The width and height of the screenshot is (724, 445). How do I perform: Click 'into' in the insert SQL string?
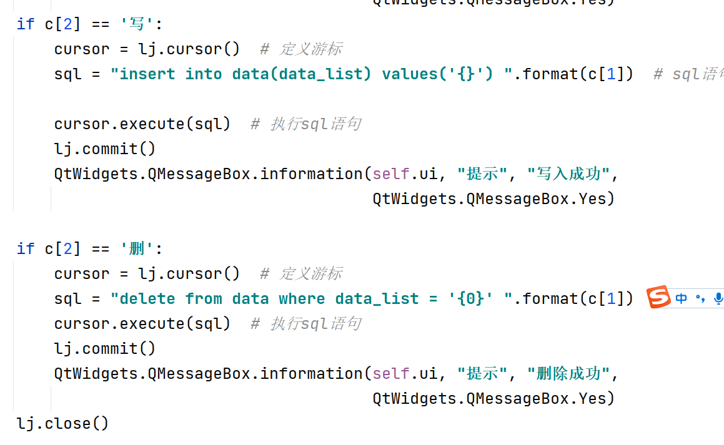(204, 74)
